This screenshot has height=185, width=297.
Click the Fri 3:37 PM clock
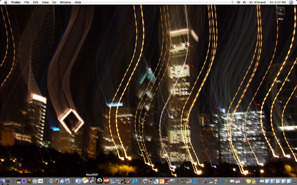[278, 2]
